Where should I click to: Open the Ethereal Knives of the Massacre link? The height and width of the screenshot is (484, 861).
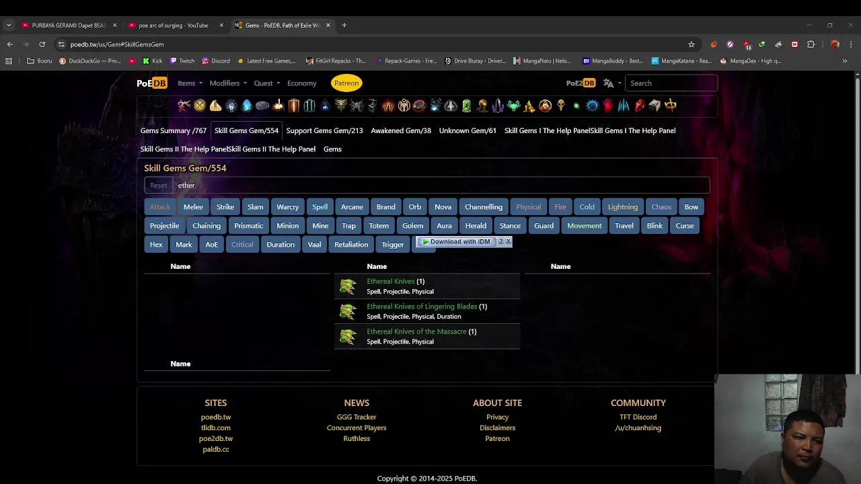[x=416, y=331]
